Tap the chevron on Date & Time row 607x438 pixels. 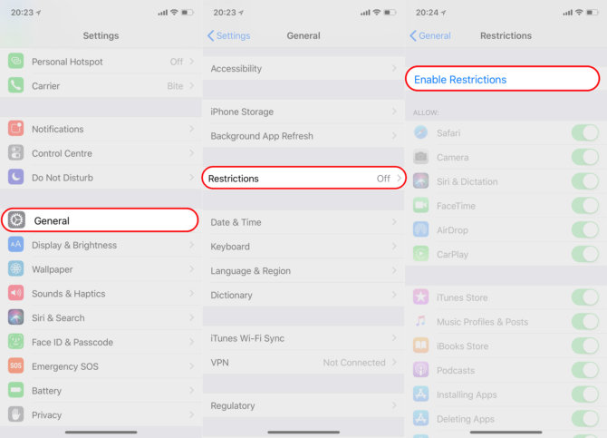[x=394, y=221]
